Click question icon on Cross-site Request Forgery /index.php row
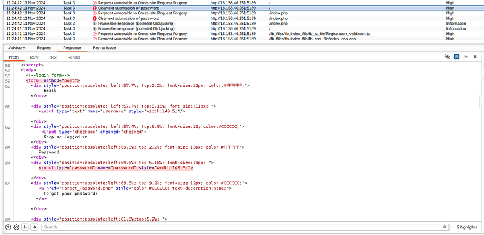This screenshot has height=235, width=484. (x=94, y=13)
